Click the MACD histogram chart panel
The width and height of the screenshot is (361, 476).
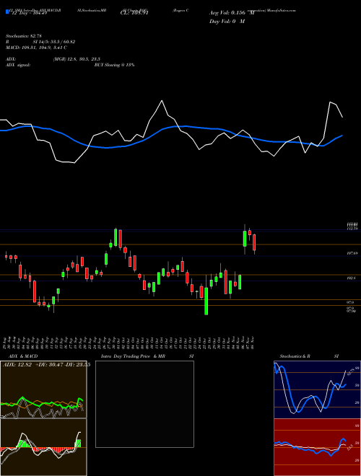click(43, 447)
